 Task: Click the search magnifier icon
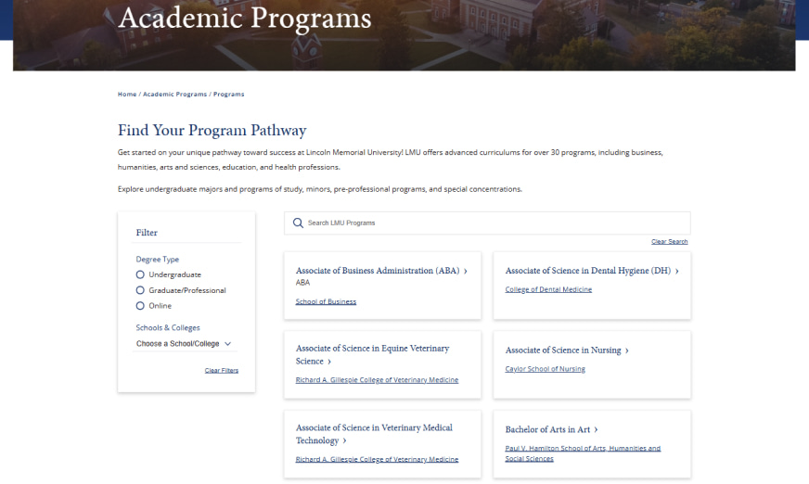click(x=298, y=223)
